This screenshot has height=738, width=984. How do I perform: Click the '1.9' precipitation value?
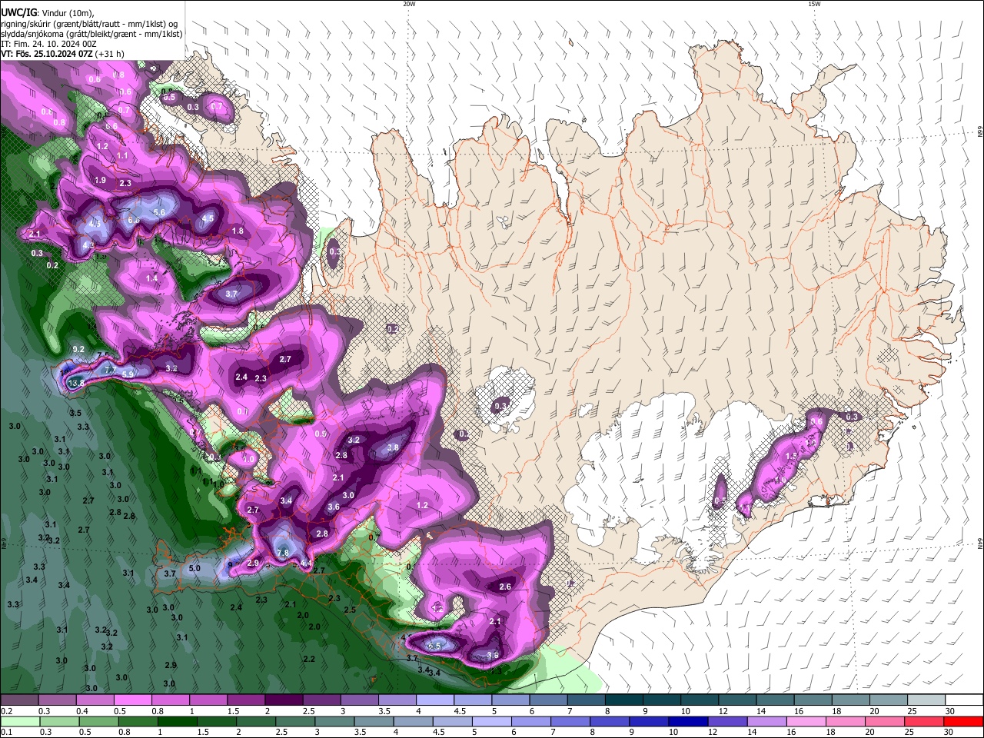tap(100, 180)
